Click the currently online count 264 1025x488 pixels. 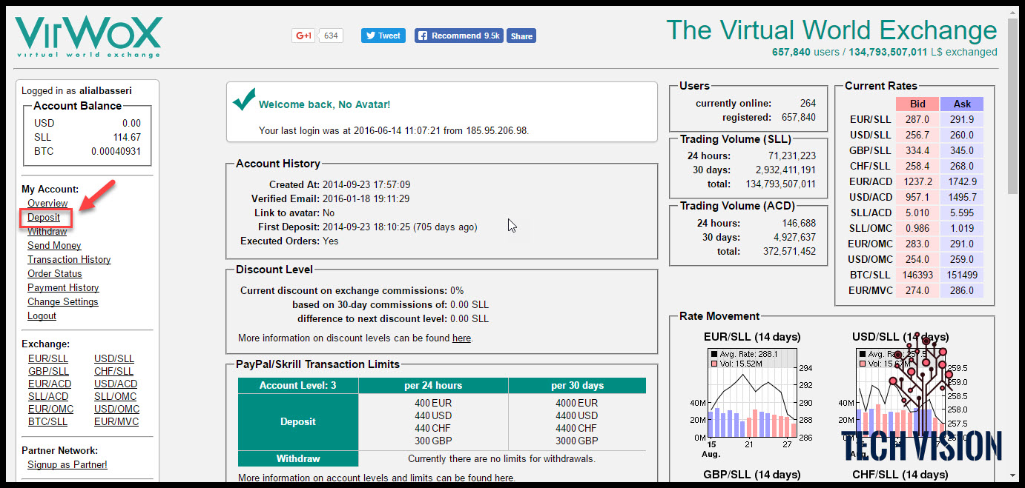pyautogui.click(x=808, y=103)
